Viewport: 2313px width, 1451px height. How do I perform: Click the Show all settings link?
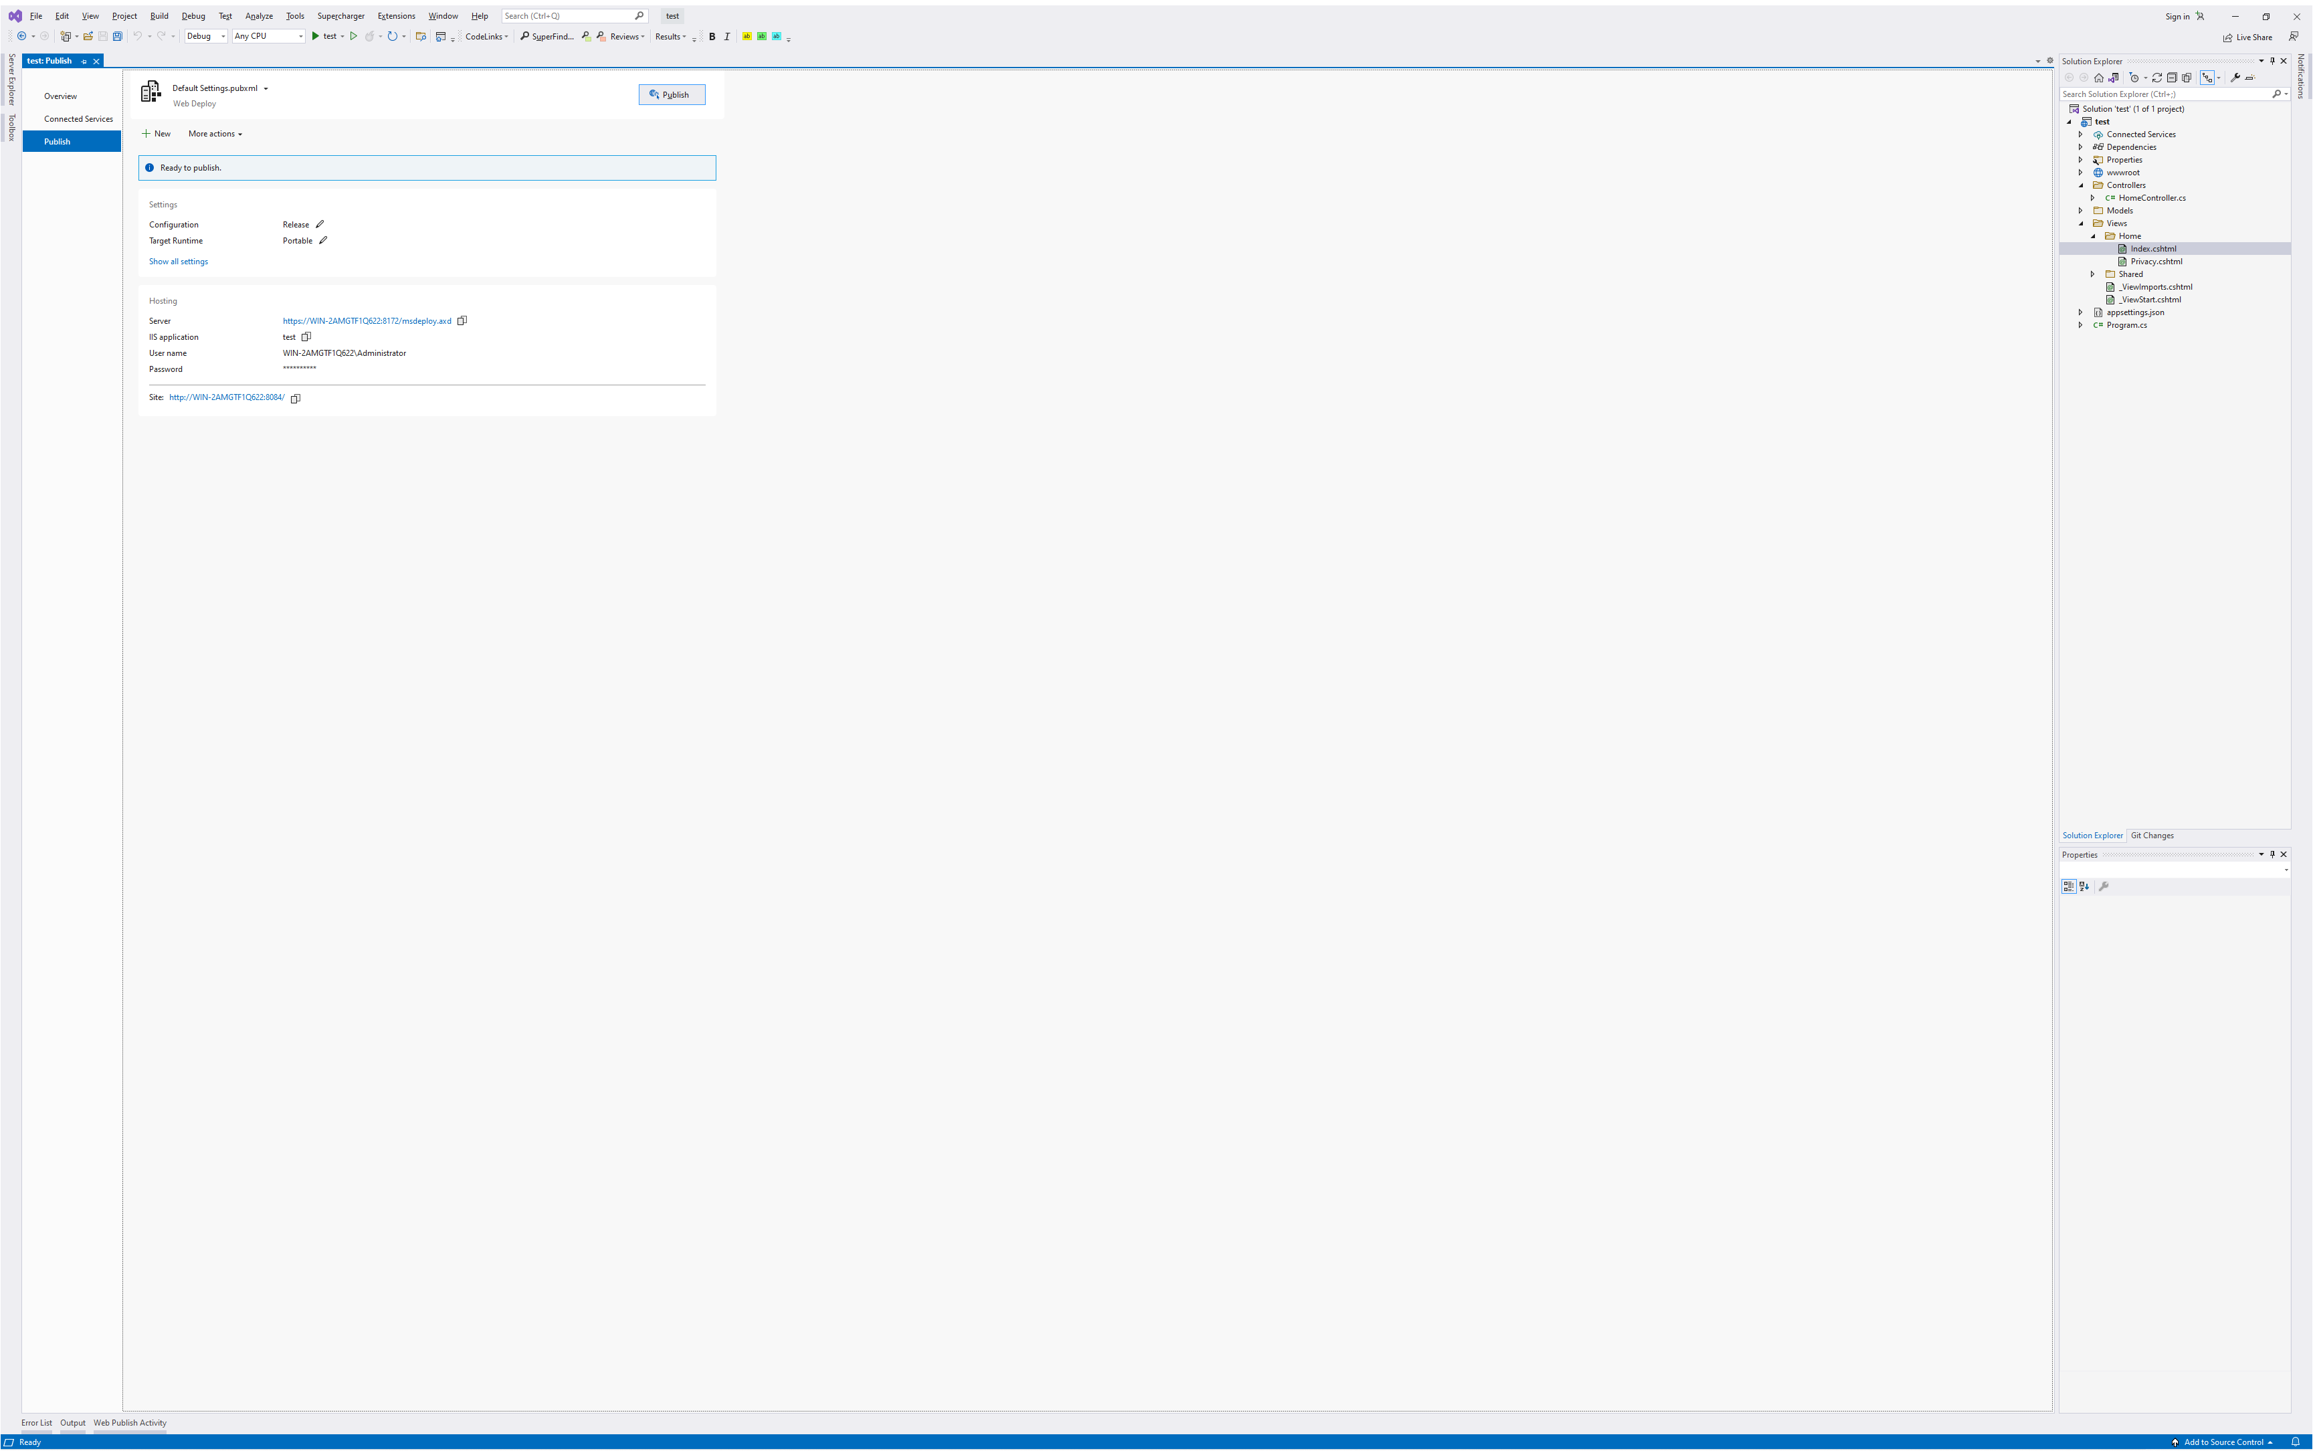pos(179,261)
